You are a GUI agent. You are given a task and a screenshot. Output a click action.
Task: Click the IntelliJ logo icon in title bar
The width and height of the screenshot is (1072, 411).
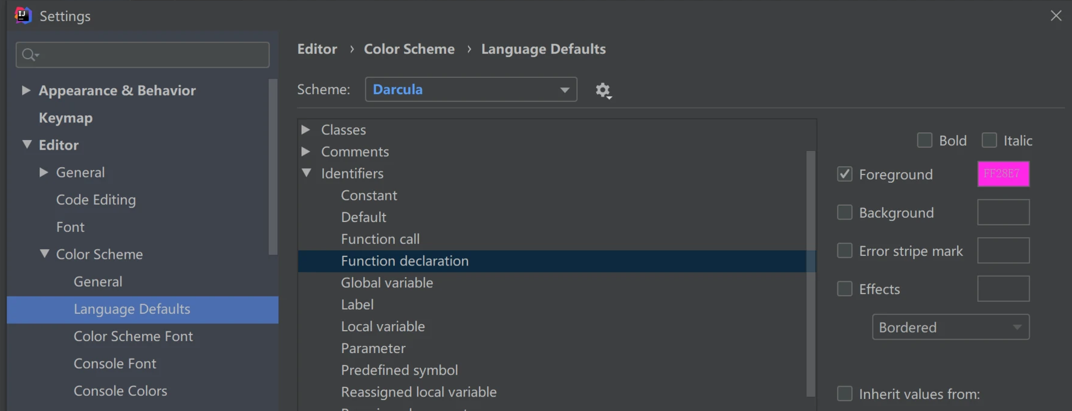pyautogui.click(x=22, y=15)
